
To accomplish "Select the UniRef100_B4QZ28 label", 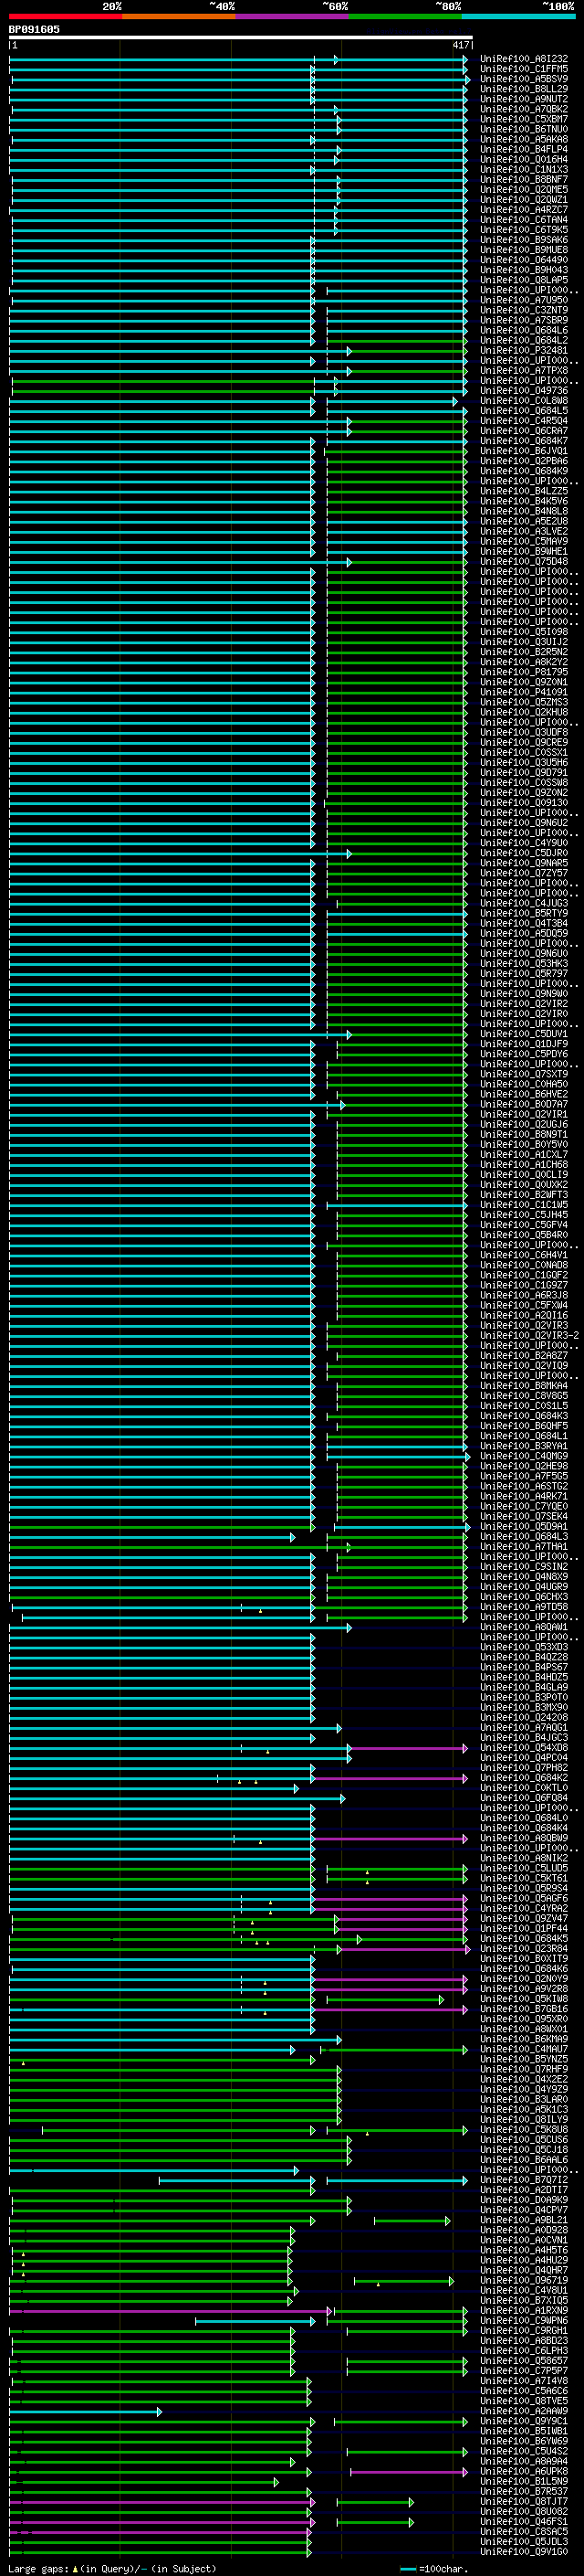I will (524, 1657).
